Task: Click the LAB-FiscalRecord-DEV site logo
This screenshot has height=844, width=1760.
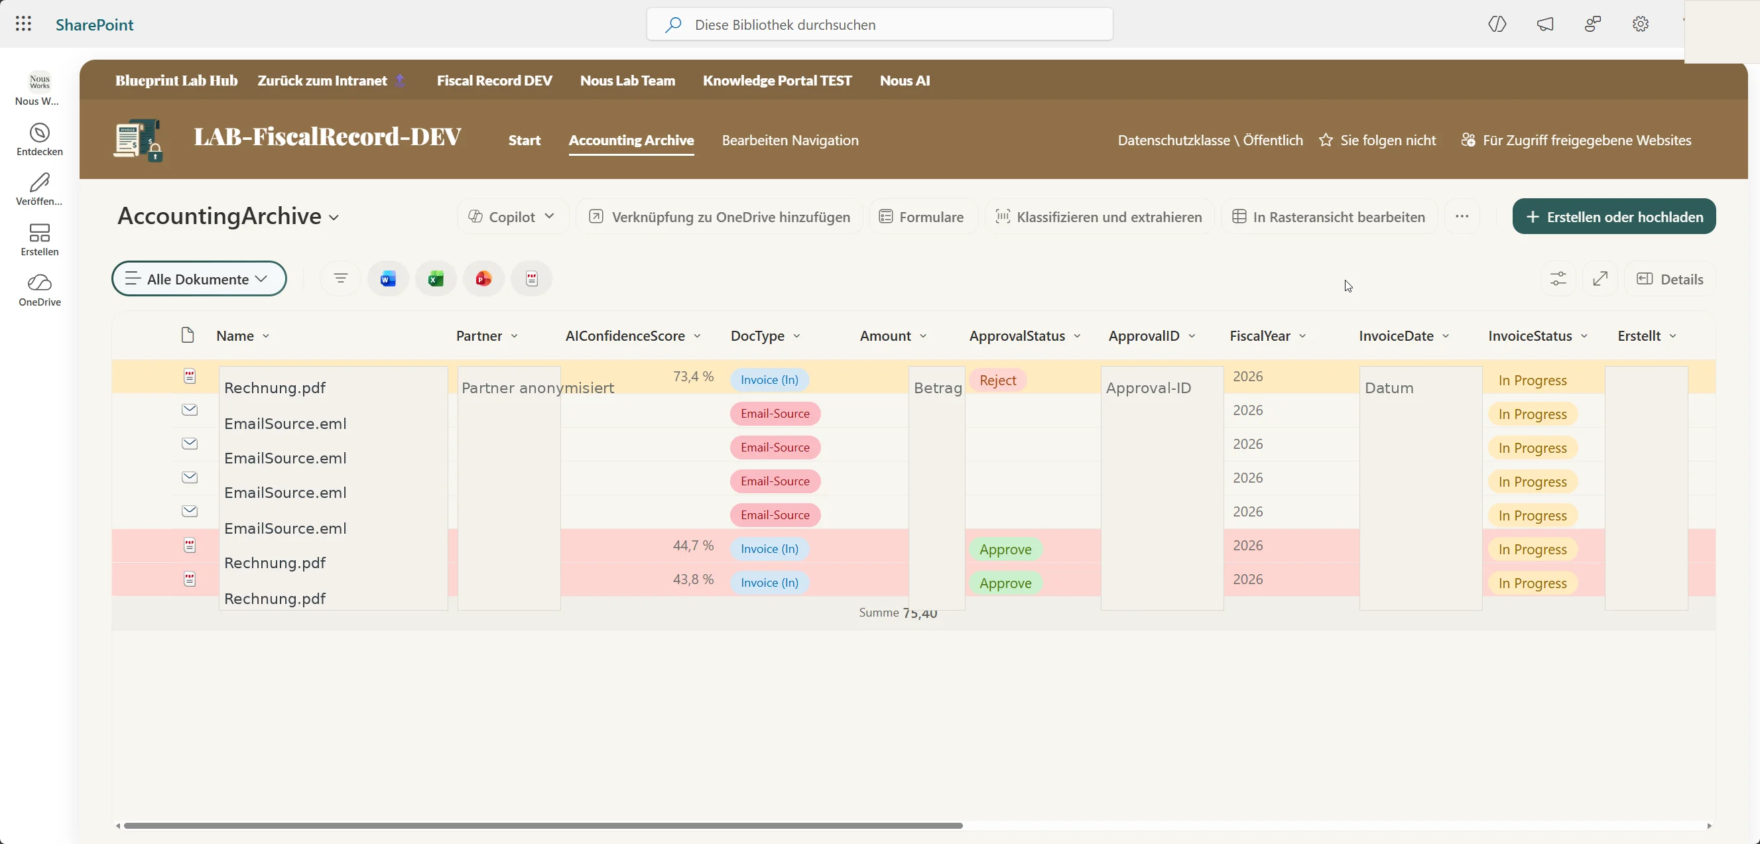Action: (x=139, y=140)
